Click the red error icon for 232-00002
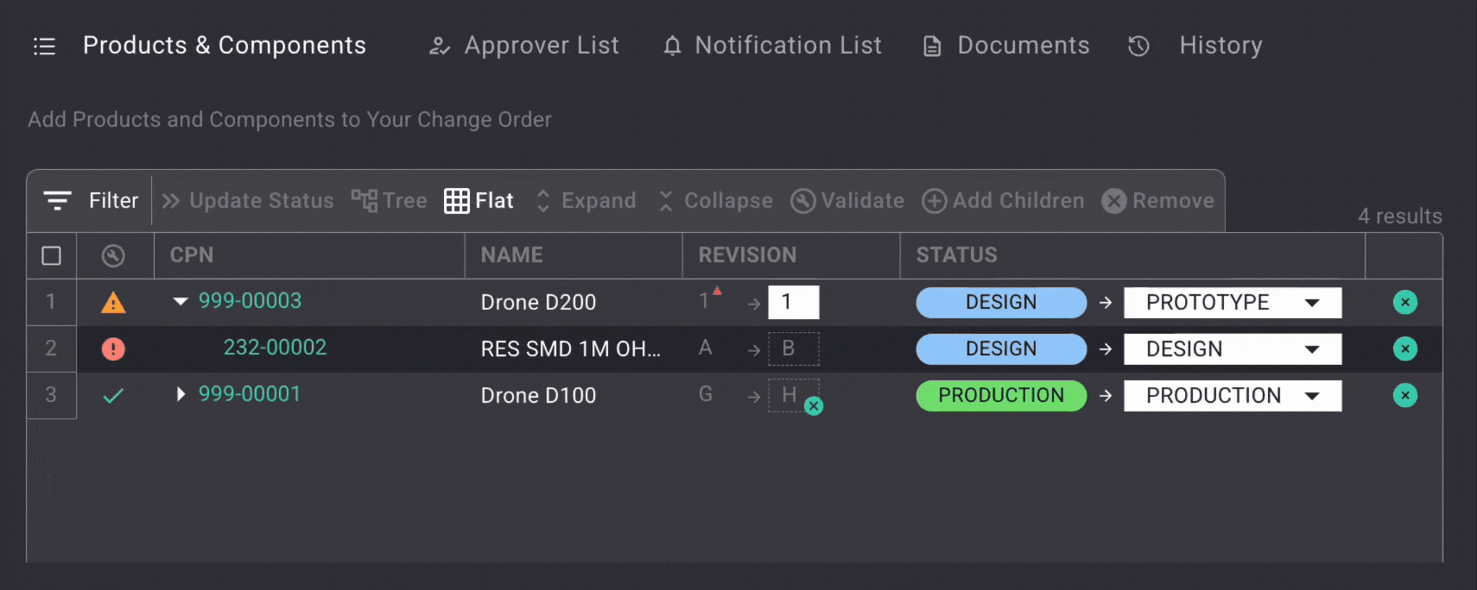This screenshot has width=1477, height=590. tap(113, 349)
